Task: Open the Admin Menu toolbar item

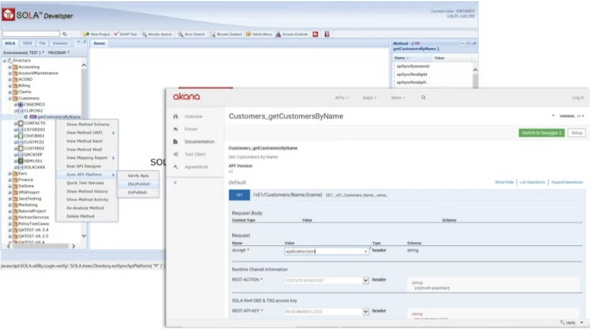Action: 259,34
